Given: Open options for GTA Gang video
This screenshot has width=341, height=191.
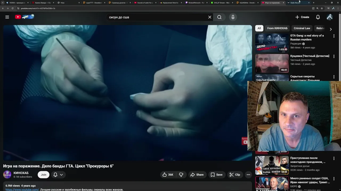Looking at the screenshot, I should (x=334, y=36).
